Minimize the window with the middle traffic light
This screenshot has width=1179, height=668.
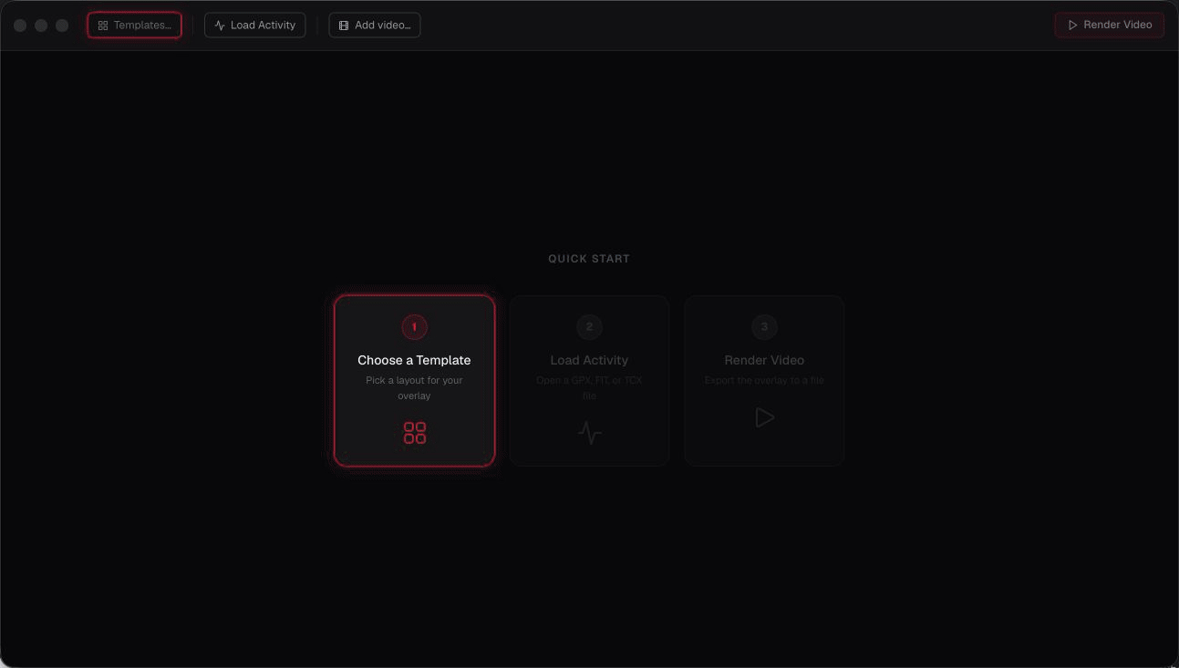tap(41, 26)
